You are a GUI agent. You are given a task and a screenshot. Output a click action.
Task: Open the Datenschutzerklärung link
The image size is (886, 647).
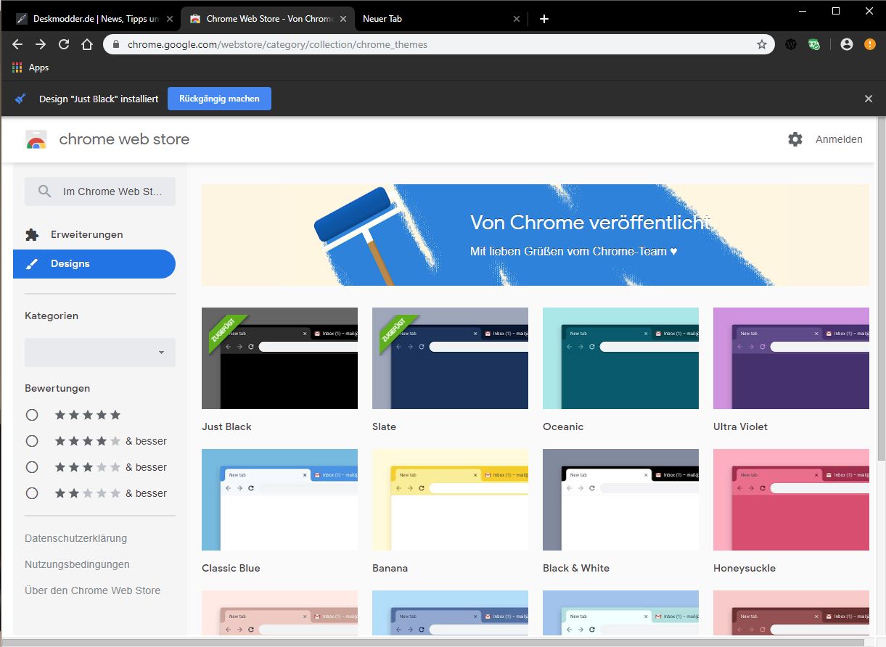click(x=75, y=538)
